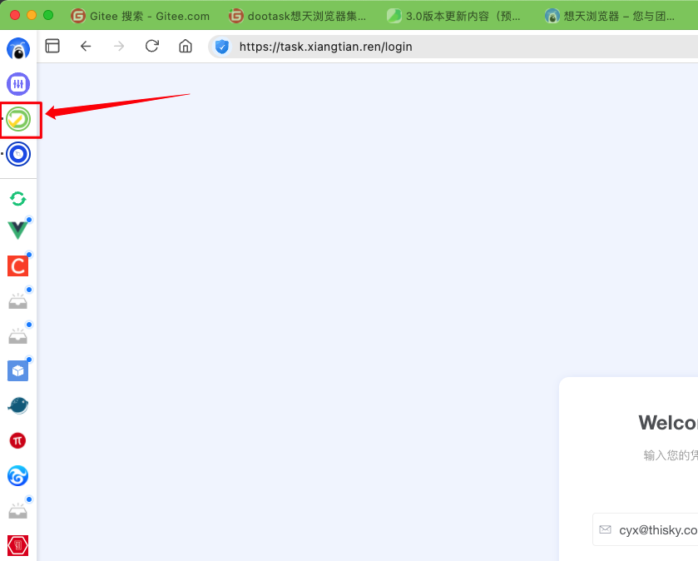Open the Vue logo sidebar shortcut

tap(17, 231)
